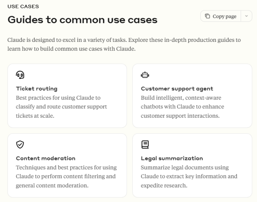
Task: Click the Ticket routing card description text
Action: click(x=61, y=107)
